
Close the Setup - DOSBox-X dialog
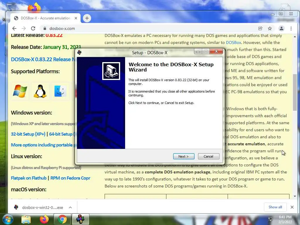(x=217, y=51)
